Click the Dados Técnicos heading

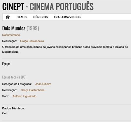click(13, 108)
